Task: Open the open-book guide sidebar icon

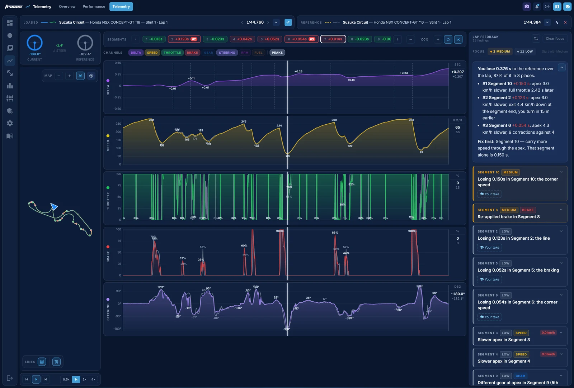Action: [10, 136]
